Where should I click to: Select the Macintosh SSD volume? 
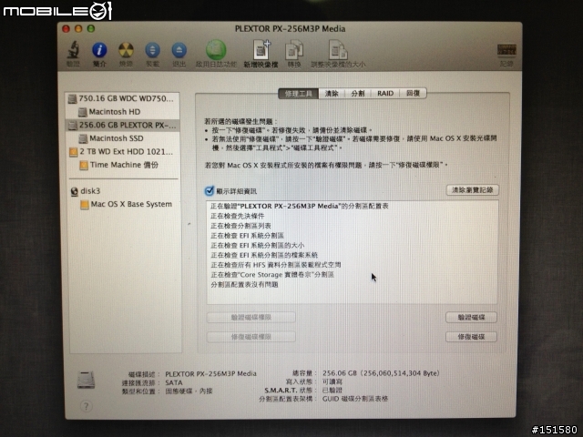point(122,138)
